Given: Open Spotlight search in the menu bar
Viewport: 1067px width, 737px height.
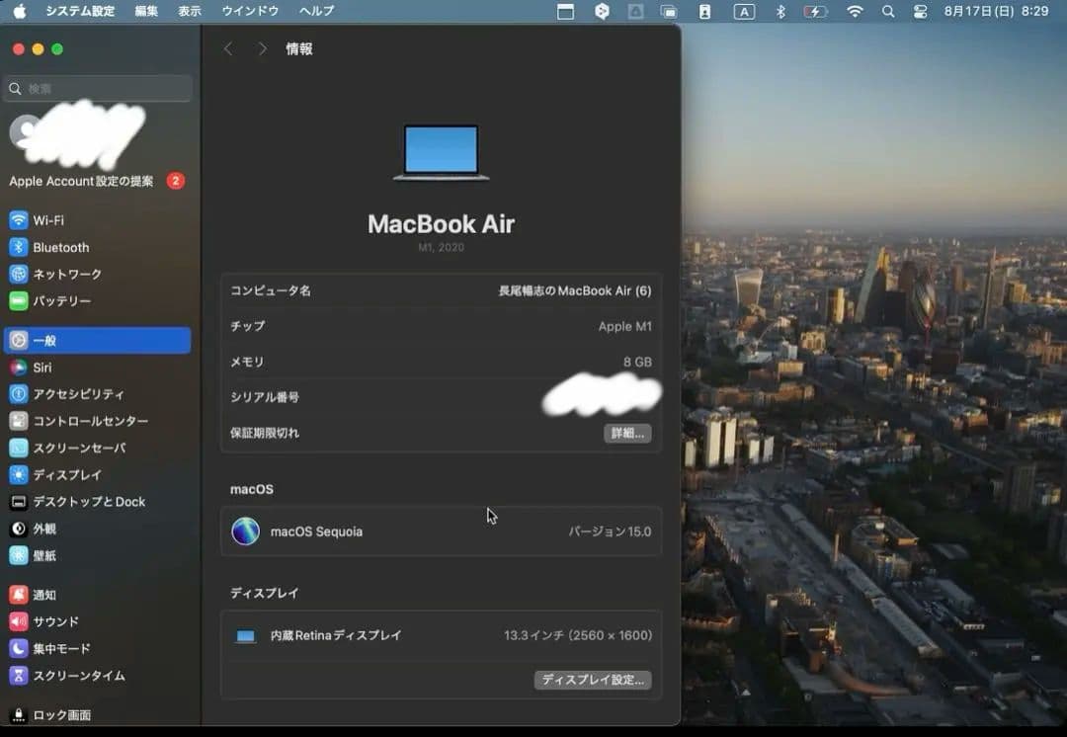Looking at the screenshot, I should pyautogui.click(x=889, y=11).
